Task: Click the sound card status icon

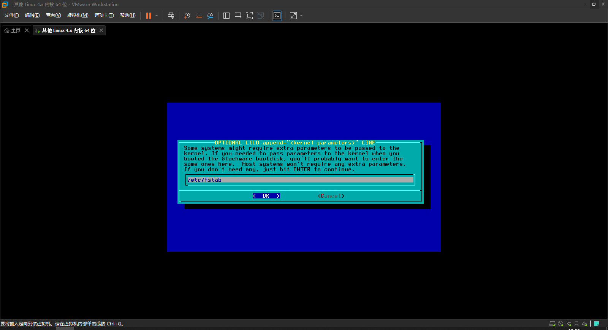Action: pos(584,324)
